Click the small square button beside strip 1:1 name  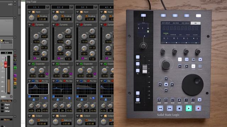[48, 7]
